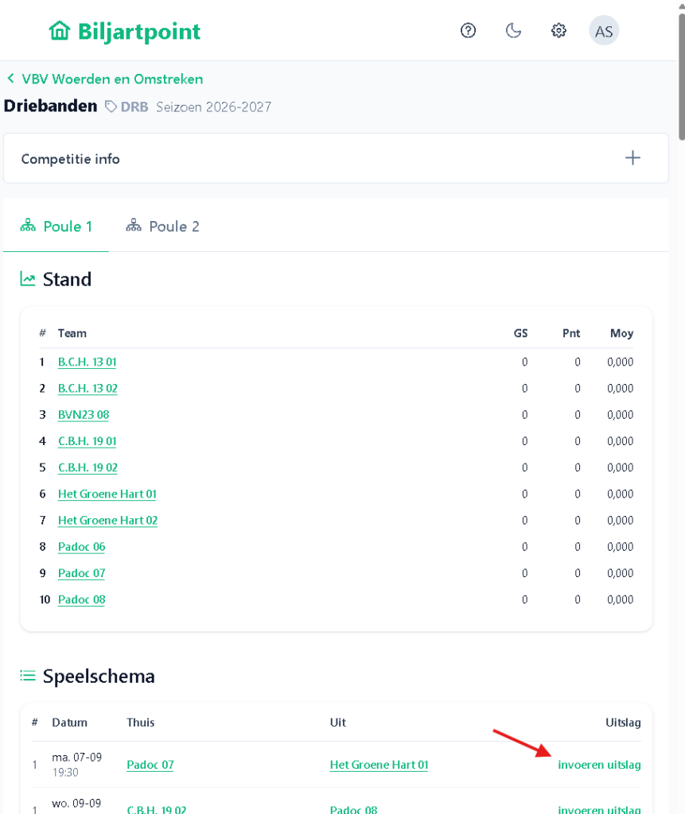Open settings via the gear icon
Screen dimensions: 685x814
coord(559,31)
